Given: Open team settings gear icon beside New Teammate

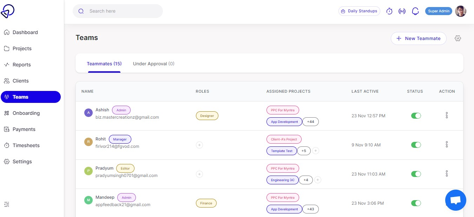Looking at the screenshot, I should [x=457, y=38].
